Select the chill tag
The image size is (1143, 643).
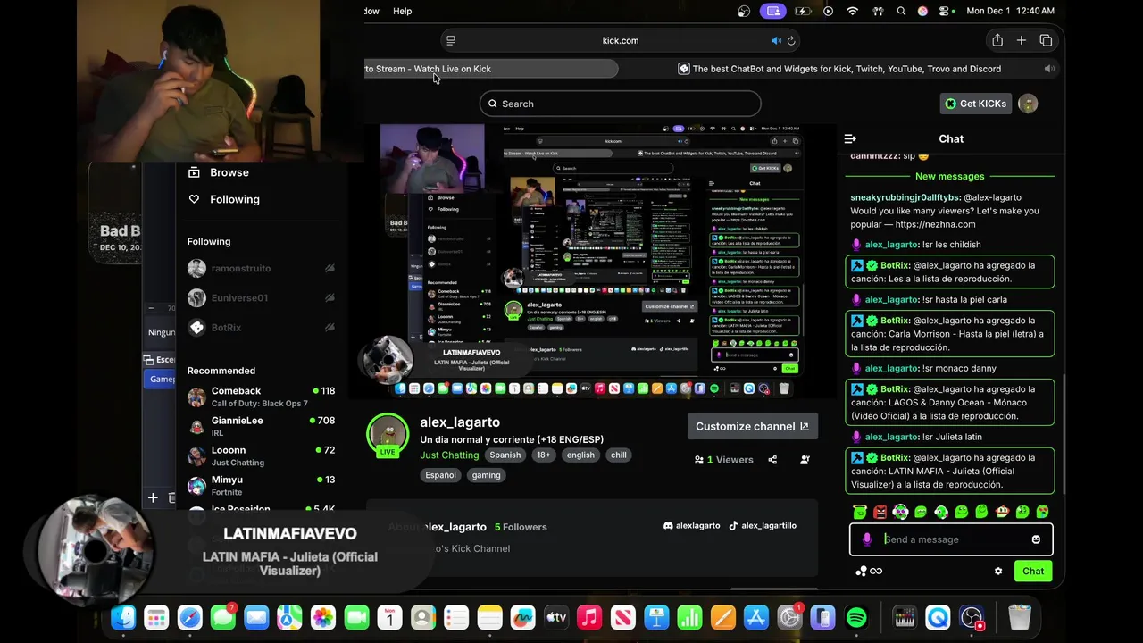pos(618,455)
